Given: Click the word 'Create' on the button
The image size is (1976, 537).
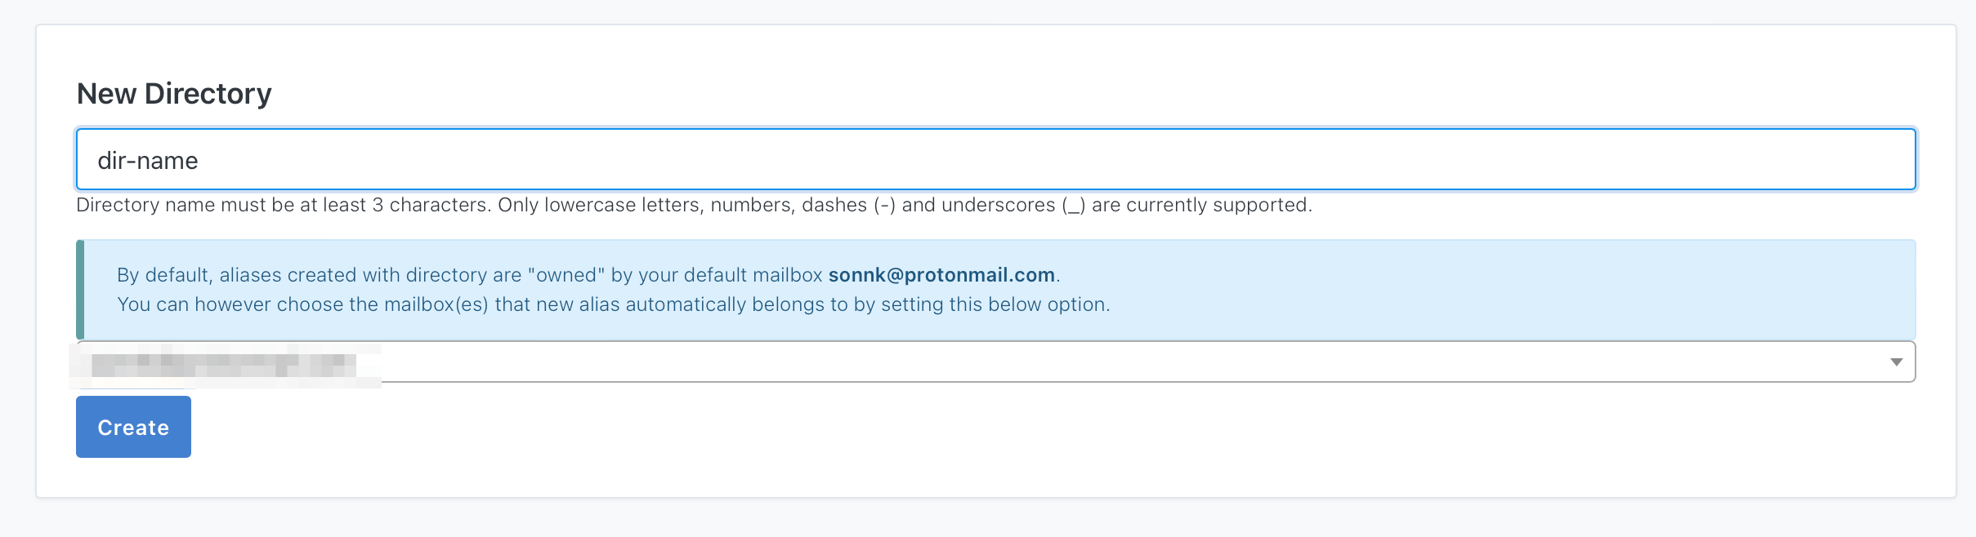Looking at the screenshot, I should [133, 428].
